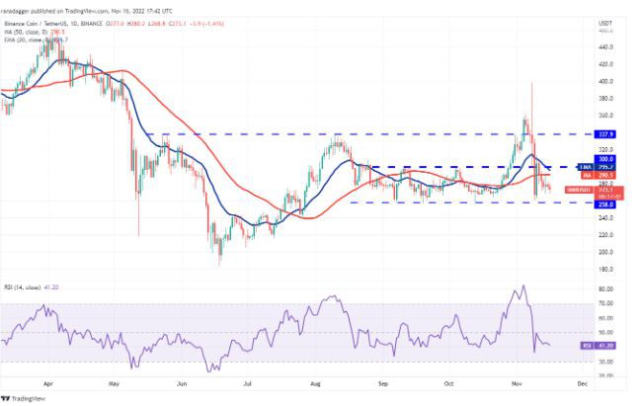Click the author name raredagger in the header
The height and width of the screenshot is (406, 642).
pyautogui.click(x=22, y=4)
